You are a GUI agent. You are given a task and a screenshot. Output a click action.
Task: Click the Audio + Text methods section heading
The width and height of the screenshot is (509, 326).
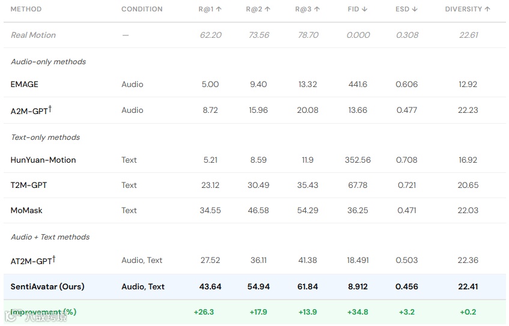click(x=50, y=237)
